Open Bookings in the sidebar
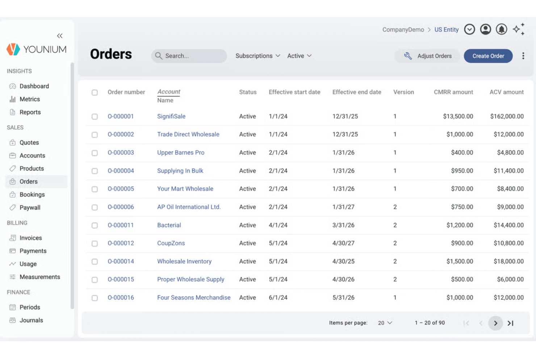This screenshot has width=536, height=358. pyautogui.click(x=32, y=195)
